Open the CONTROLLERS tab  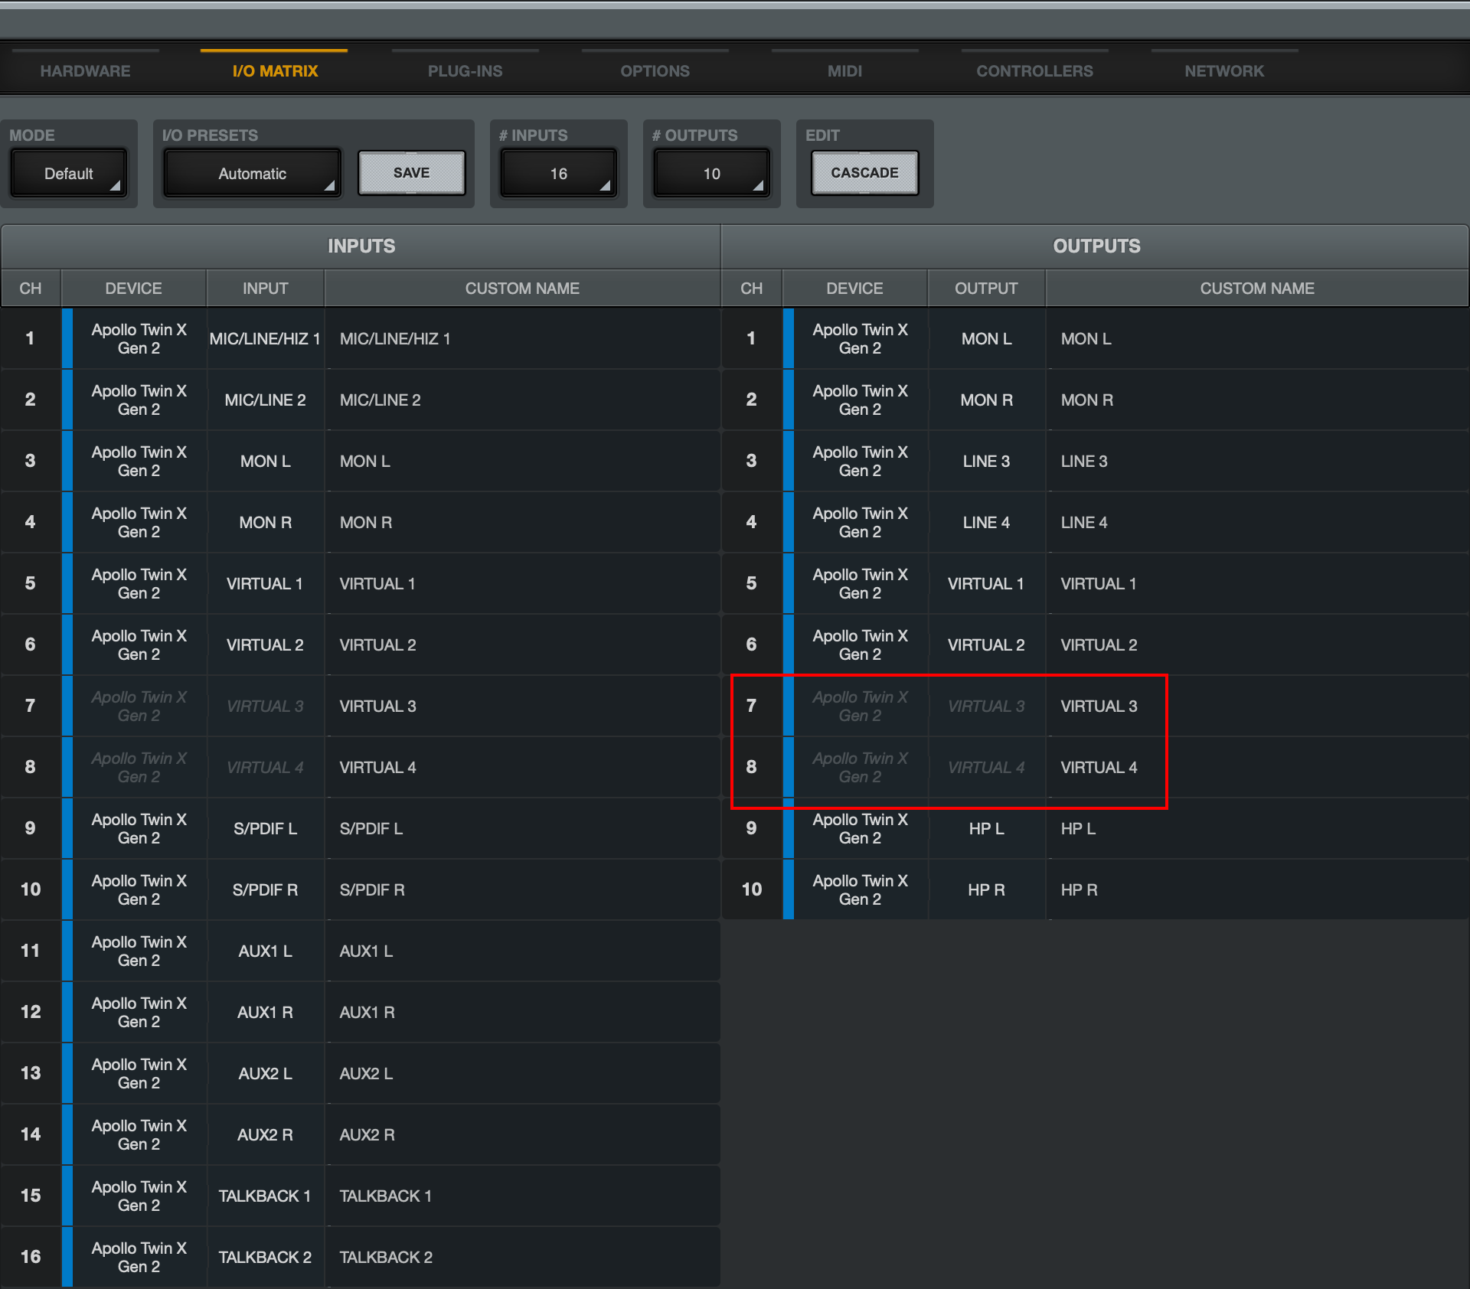(x=1034, y=71)
